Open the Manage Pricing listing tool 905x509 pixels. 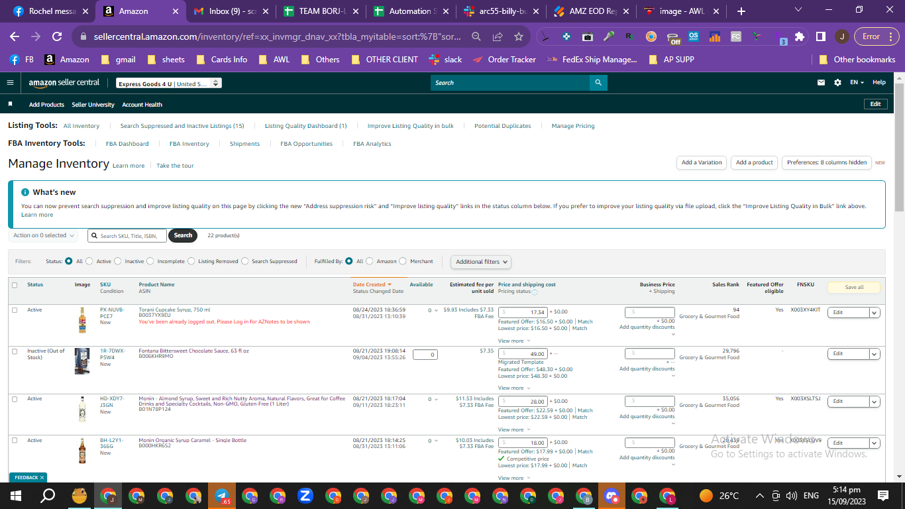point(573,126)
